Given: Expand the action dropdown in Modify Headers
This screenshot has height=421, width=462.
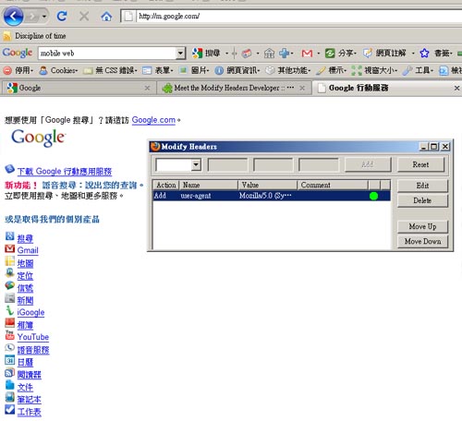Looking at the screenshot, I should [196, 164].
